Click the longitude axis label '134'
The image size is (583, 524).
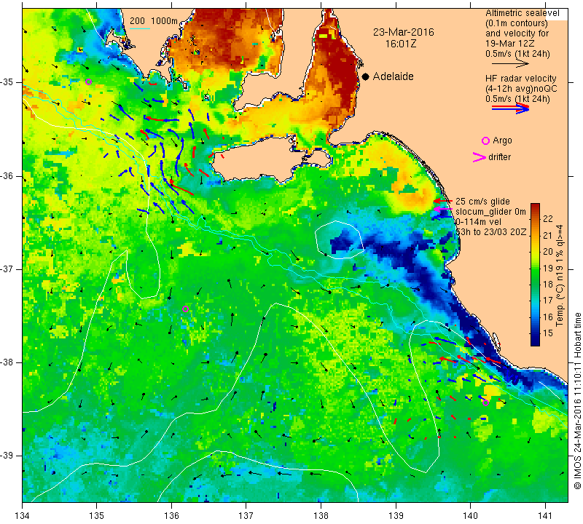click(23, 515)
